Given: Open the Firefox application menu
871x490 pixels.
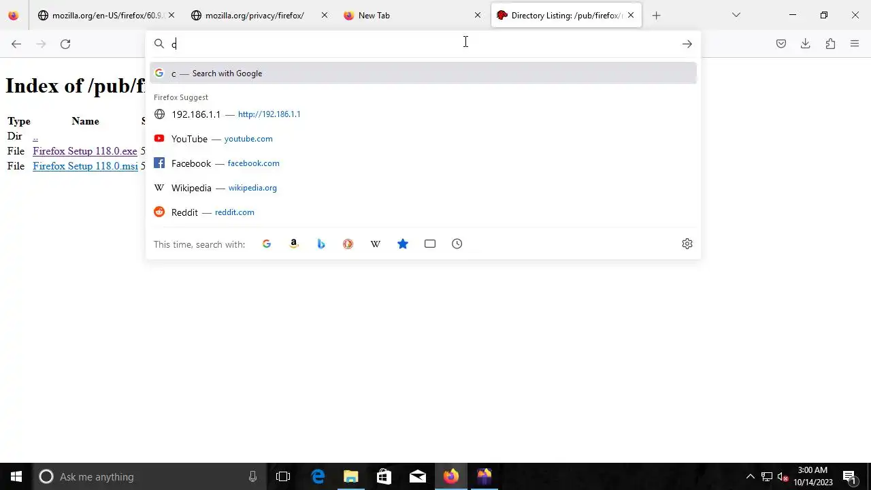Looking at the screenshot, I should pyautogui.click(x=855, y=44).
